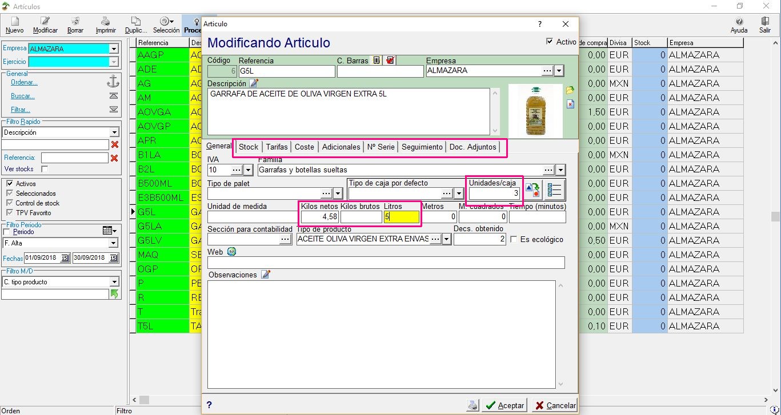Toggle the Seleccionados checkbox
Screen dimensions: 781x415
click(x=10, y=194)
